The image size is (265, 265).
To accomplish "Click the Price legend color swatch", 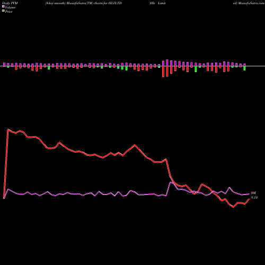I will (3, 11).
